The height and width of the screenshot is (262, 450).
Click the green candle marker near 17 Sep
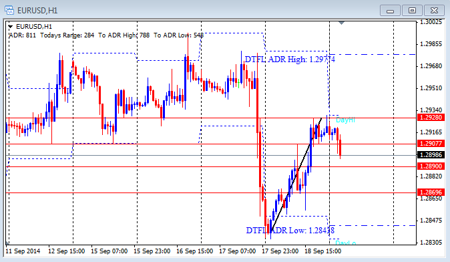tap(239, 83)
